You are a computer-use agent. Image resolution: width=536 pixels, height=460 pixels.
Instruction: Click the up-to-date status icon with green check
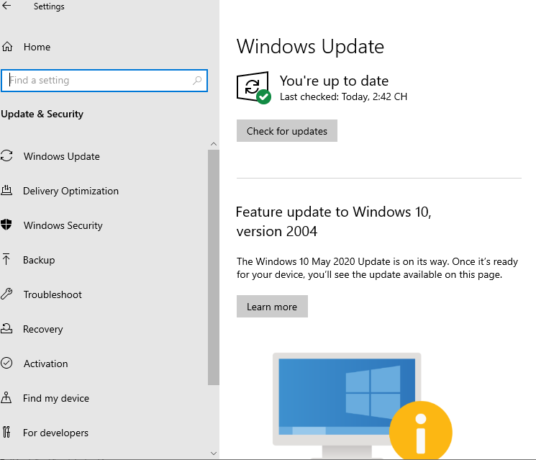tap(254, 88)
